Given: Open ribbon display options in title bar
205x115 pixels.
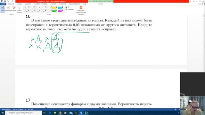Looking at the screenshot, I should [x=194, y=1].
